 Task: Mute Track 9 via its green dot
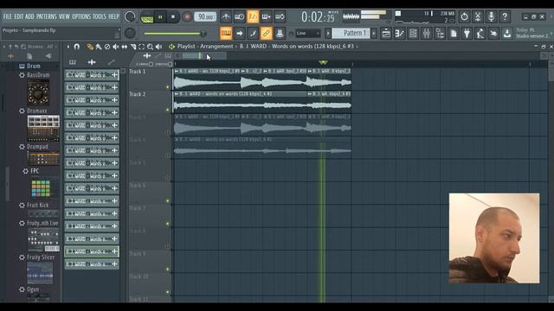168,270
